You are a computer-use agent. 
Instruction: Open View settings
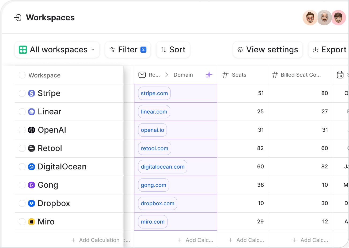pos(268,50)
